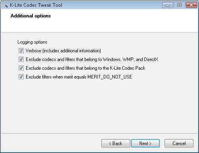
Task: Close the K-Lite Codec Tweak Tool window
Action: pos(191,5)
